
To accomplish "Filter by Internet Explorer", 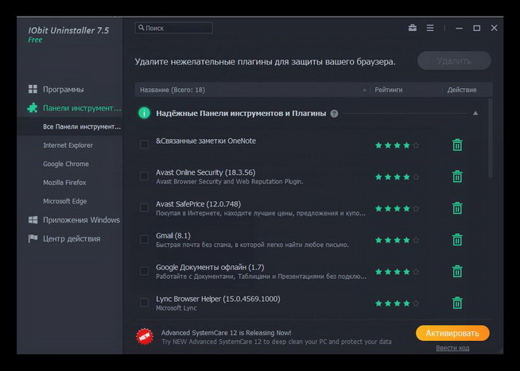I will pyautogui.click(x=68, y=145).
